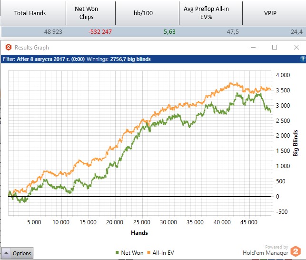Click the Net Won legend label
The image size is (306, 260).
(x=132, y=253)
